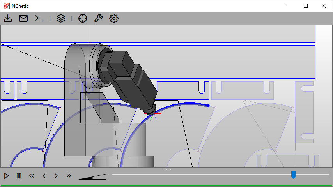
Task: Step forward one move with right chevron
Action: (x=56, y=176)
